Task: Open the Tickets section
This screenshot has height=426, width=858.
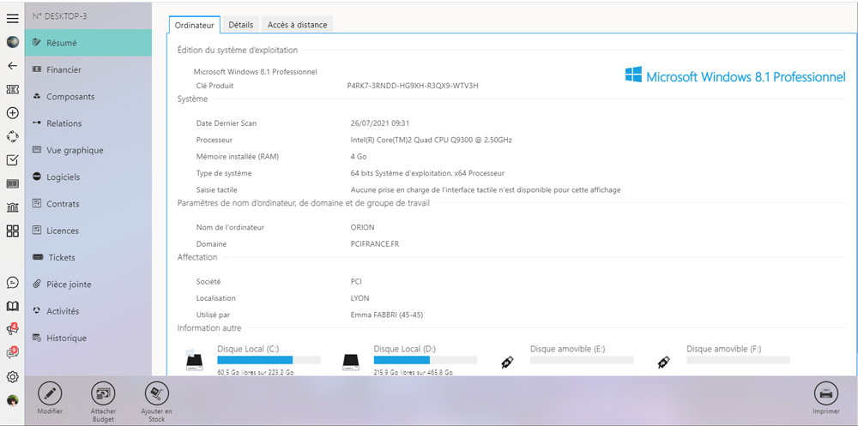Action: coord(61,257)
